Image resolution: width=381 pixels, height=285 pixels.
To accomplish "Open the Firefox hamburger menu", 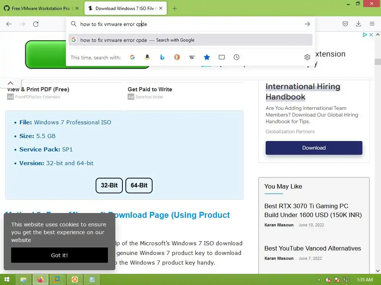I will pos(372,24).
